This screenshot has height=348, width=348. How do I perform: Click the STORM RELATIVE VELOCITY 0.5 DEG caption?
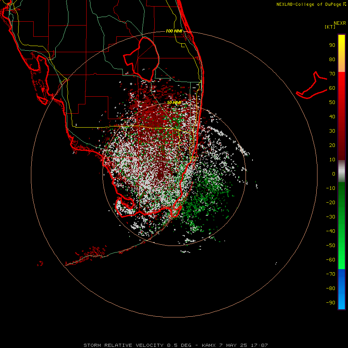tap(137, 345)
